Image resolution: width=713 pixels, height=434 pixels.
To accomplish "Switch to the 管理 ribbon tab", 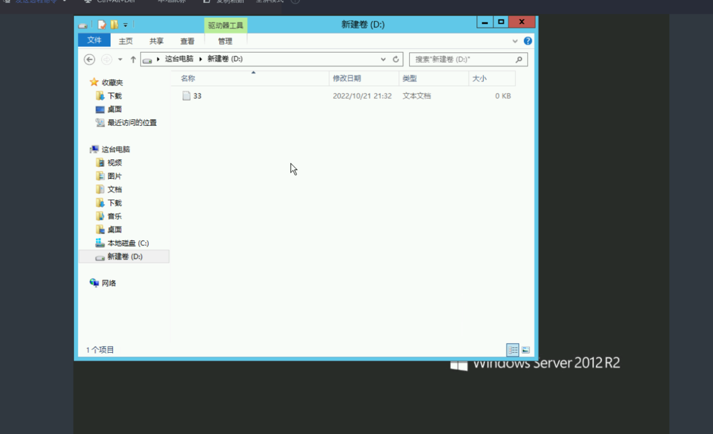I will click(225, 41).
